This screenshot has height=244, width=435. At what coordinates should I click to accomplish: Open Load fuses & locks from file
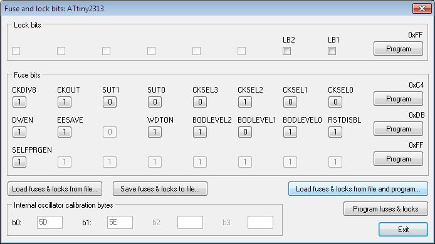[x=55, y=189]
